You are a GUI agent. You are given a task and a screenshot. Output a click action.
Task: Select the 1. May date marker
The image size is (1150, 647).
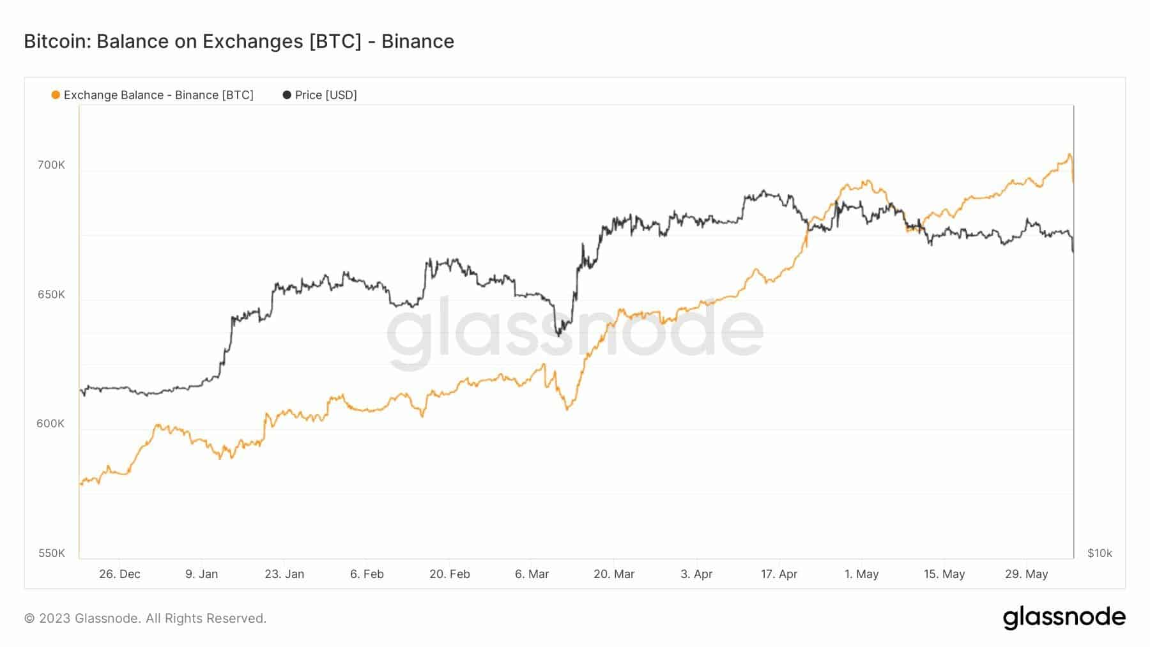click(861, 574)
